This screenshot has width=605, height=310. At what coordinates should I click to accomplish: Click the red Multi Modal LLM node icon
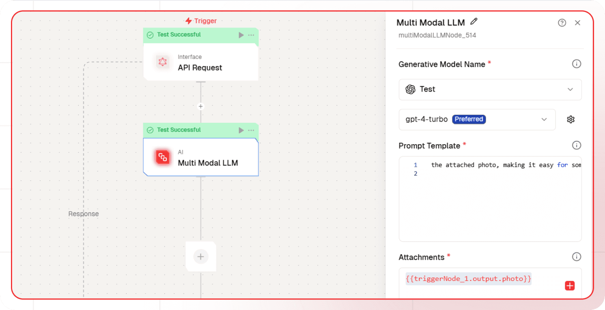(x=163, y=157)
